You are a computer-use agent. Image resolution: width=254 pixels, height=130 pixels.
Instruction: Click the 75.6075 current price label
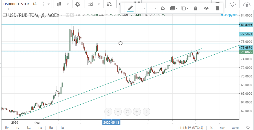coord(246,52)
